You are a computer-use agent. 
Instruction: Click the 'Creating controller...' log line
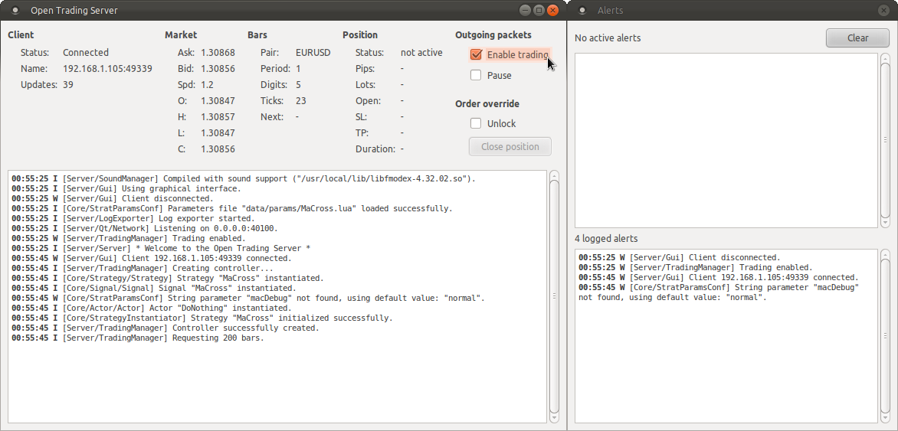coord(142,269)
